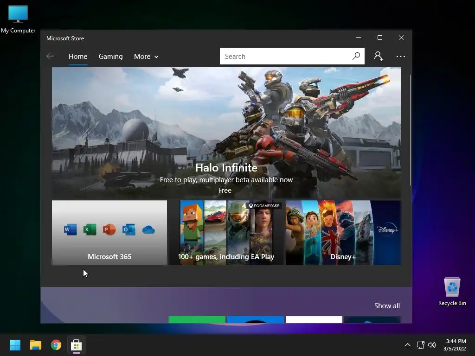The width and height of the screenshot is (475, 356).
Task: Click the OneDrive cloud icon in the Microsoft 365 tile
Action: pos(148,230)
